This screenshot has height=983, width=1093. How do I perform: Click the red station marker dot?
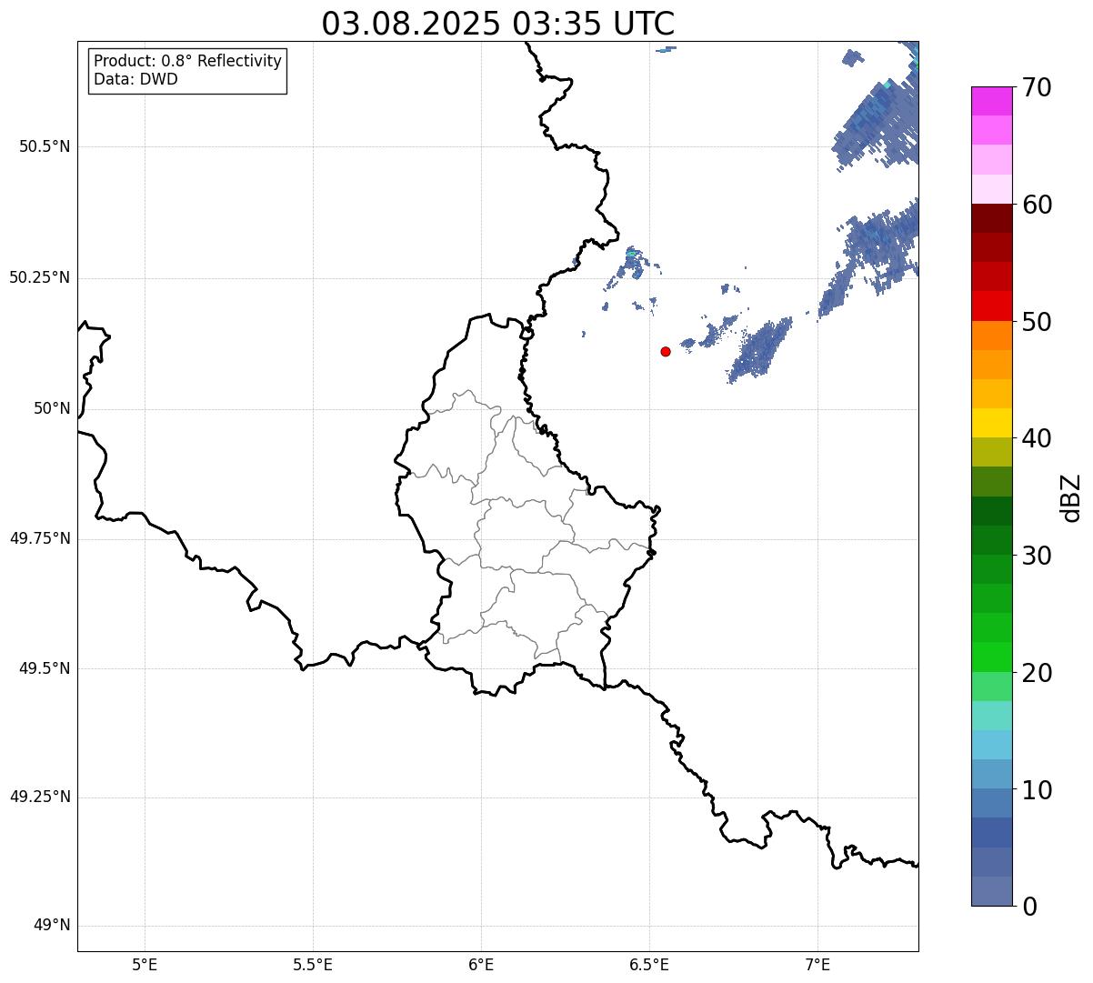(666, 351)
